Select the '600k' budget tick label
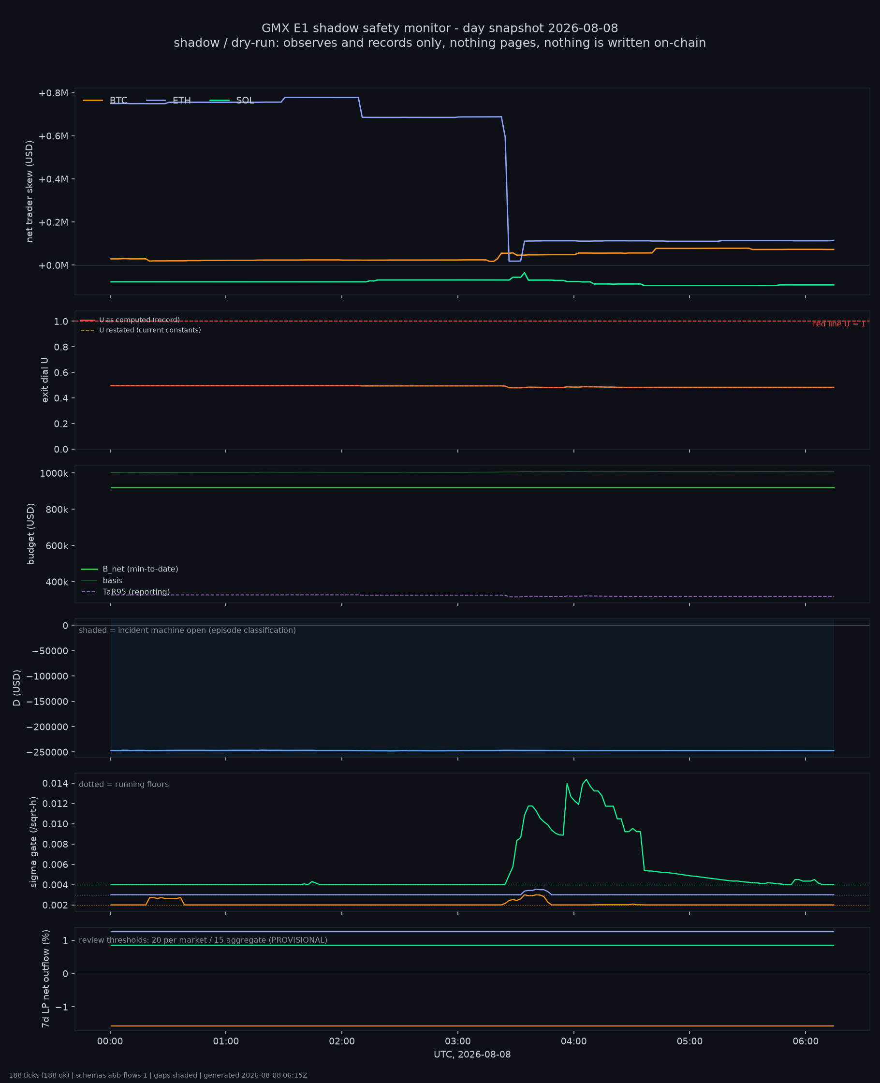The image size is (880, 1083). click(57, 546)
